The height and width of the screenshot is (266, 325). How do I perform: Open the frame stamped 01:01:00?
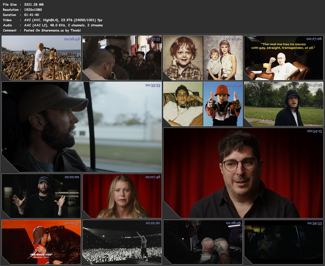tap(41, 196)
